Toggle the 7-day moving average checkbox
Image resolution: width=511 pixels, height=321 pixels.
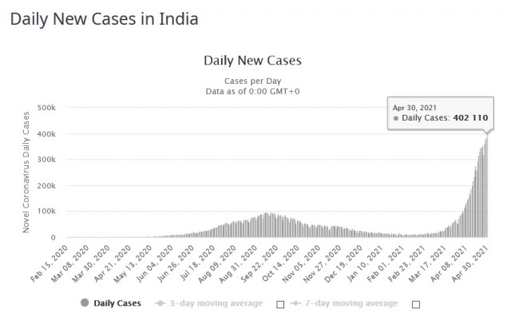click(415, 304)
